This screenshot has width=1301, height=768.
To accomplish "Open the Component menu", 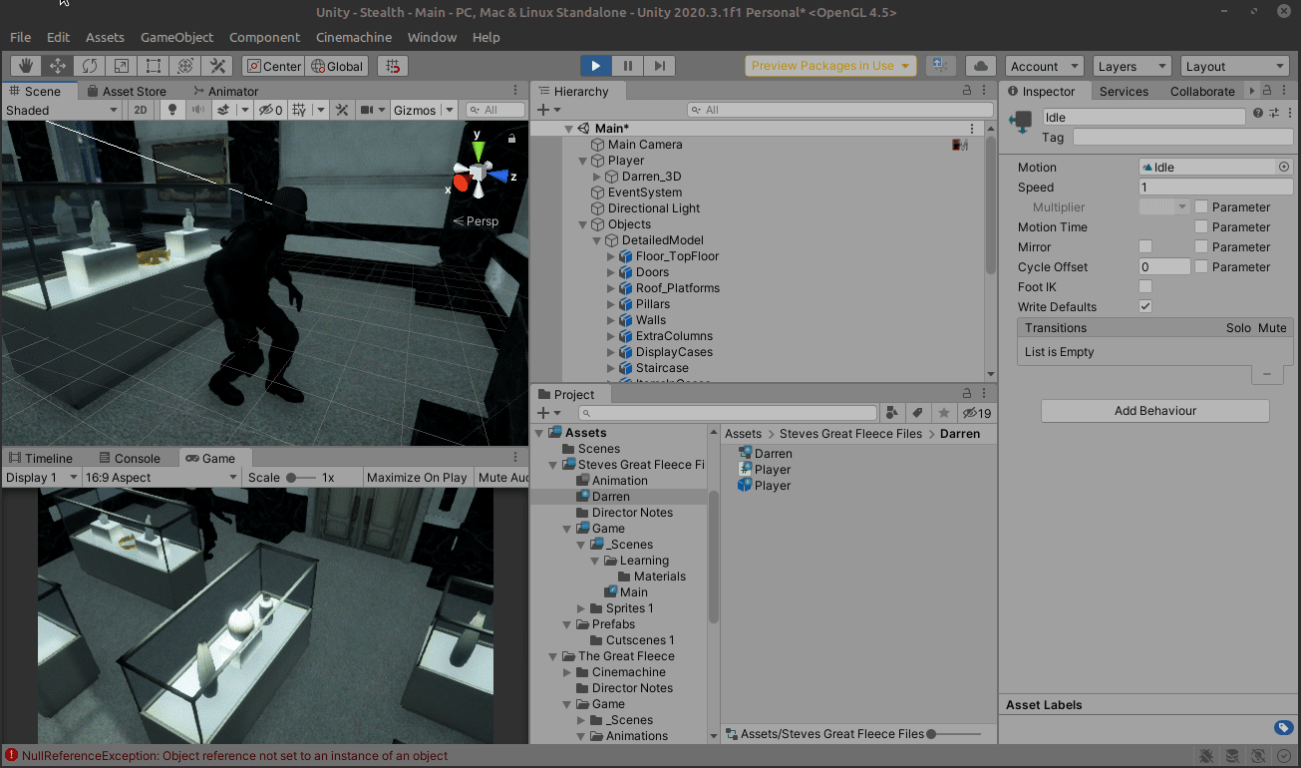I will coord(264,37).
